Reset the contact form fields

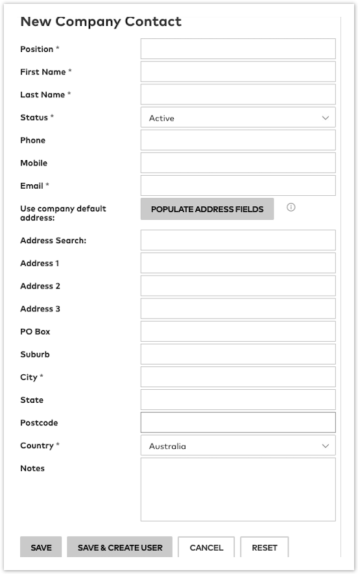[265, 547]
